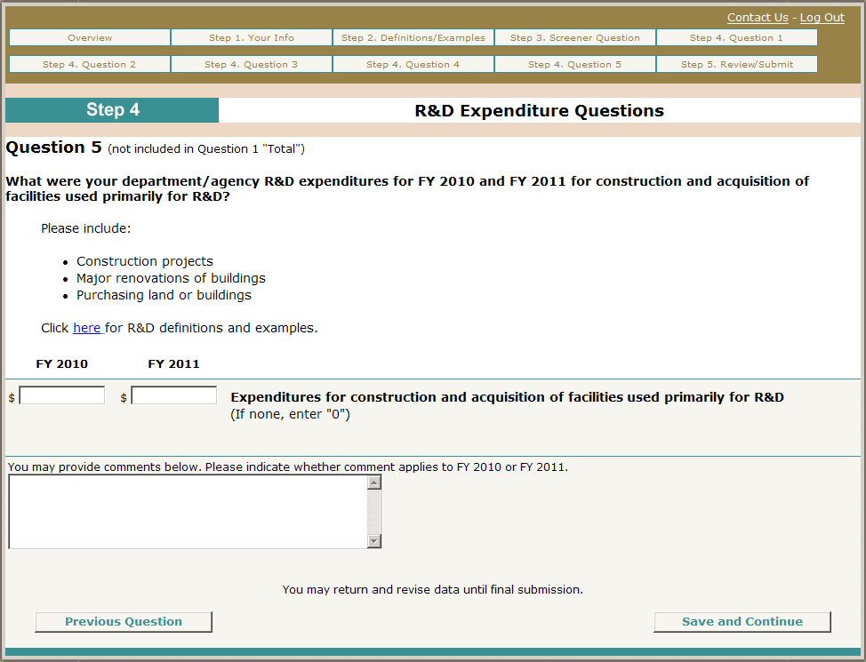
Task: Click the Previous Question button
Action: [124, 622]
